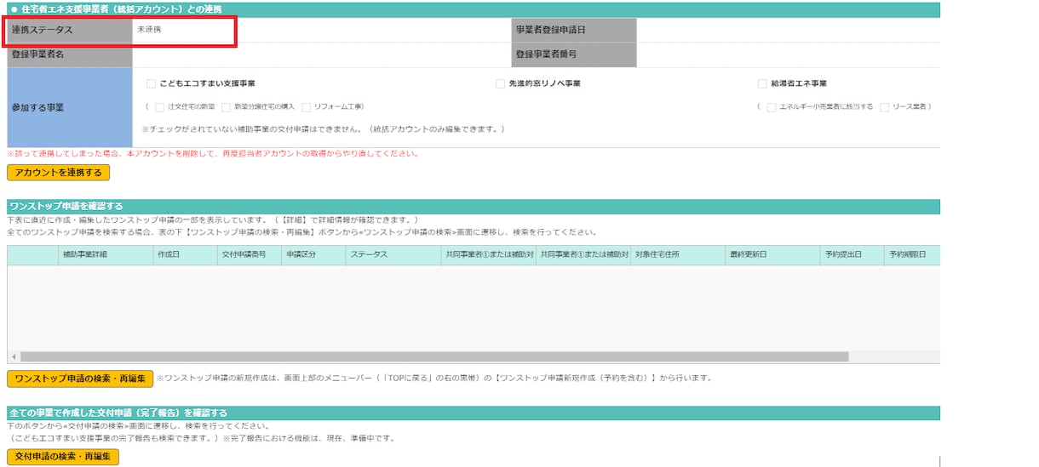Click the 登録事業者番号 label
This screenshot has width=1039, height=467.
coord(546,54)
